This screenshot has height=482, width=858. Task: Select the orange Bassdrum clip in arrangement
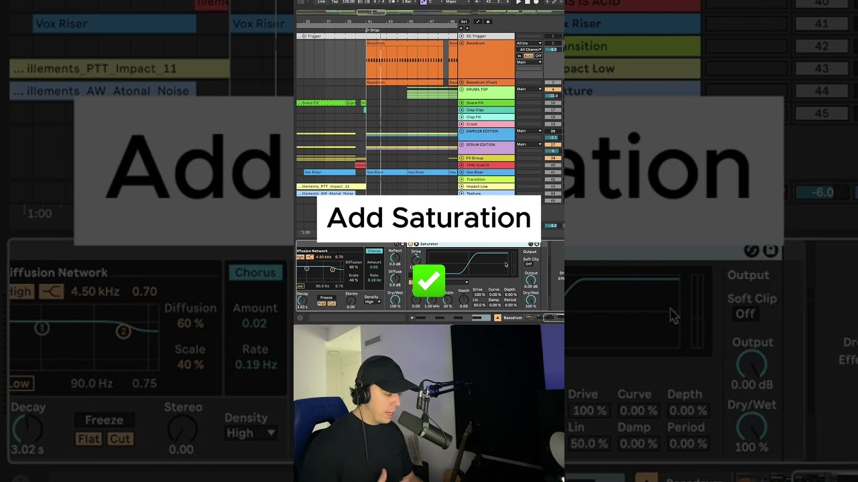pos(405,60)
